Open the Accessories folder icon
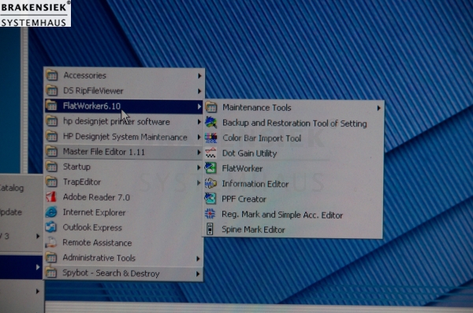Viewport: 473px width, 313px height. 52,75
